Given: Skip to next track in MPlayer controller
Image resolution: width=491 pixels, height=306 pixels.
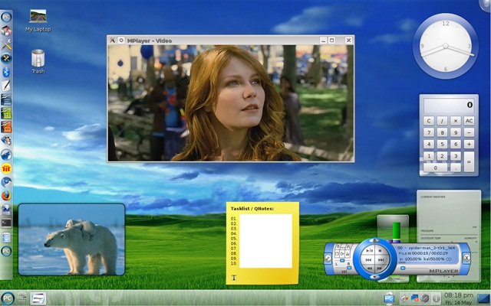Looking at the screenshot, I should point(381,260).
